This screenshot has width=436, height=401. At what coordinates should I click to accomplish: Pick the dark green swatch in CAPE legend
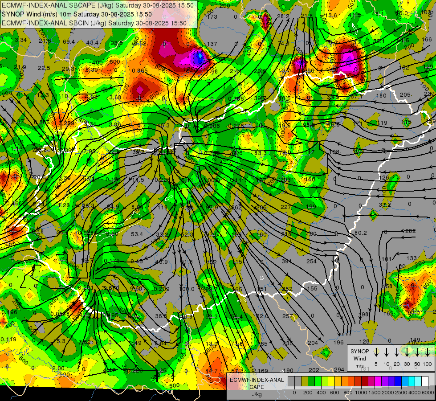click(x=311, y=381)
